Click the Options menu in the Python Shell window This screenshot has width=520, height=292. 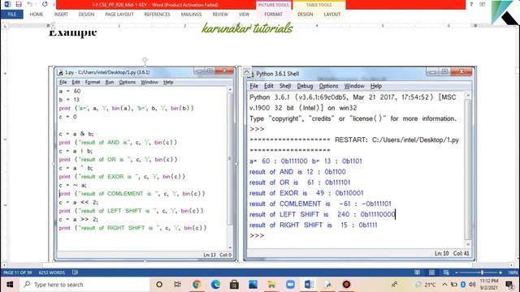pos(328,86)
